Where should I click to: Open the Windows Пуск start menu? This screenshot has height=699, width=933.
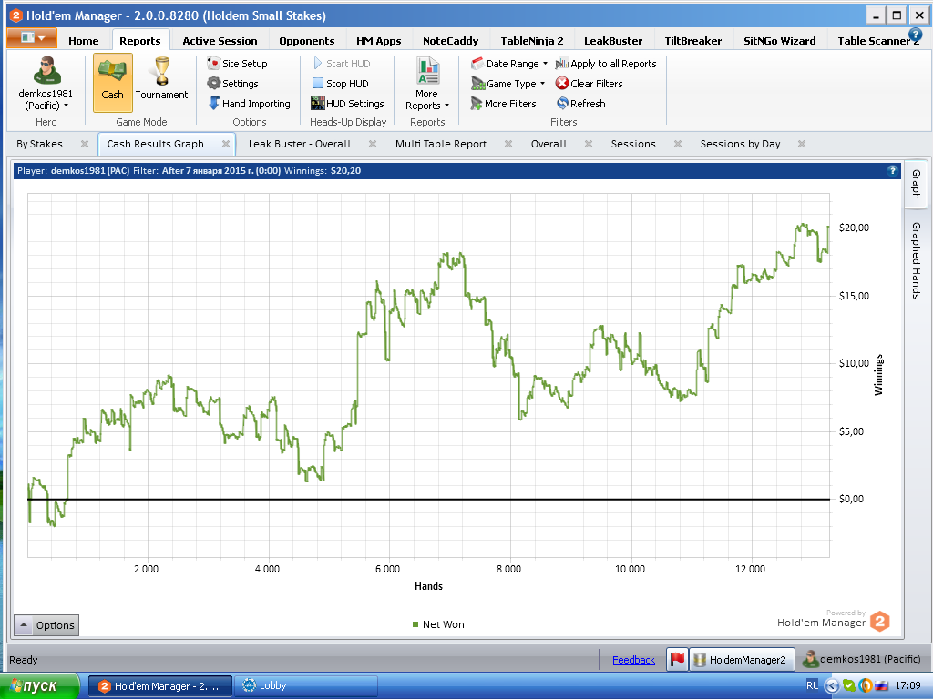point(39,686)
